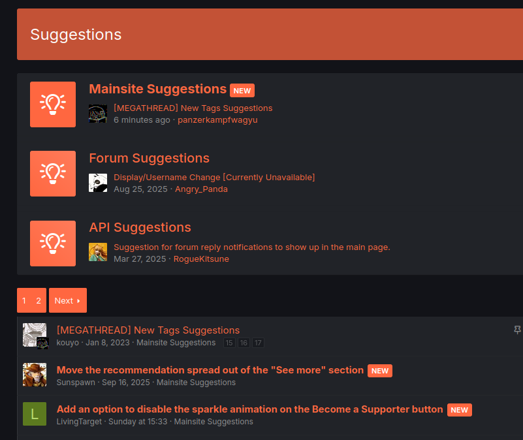Click LivingTarget's green L avatar

(35, 414)
